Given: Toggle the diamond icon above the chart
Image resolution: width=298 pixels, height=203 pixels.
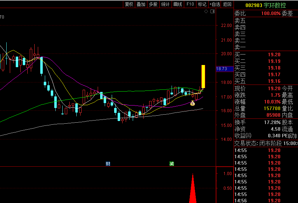Looking at the screenshot, I should click(206, 12).
